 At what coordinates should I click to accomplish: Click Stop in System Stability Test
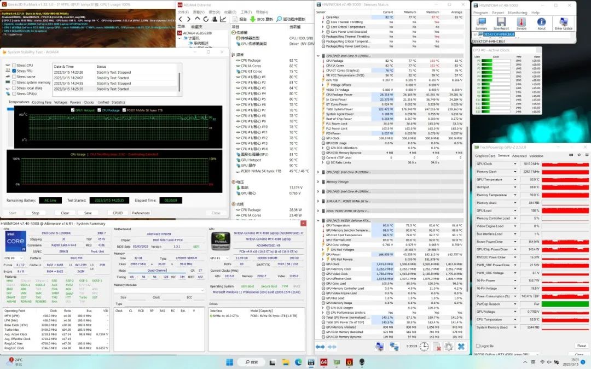[x=36, y=213]
